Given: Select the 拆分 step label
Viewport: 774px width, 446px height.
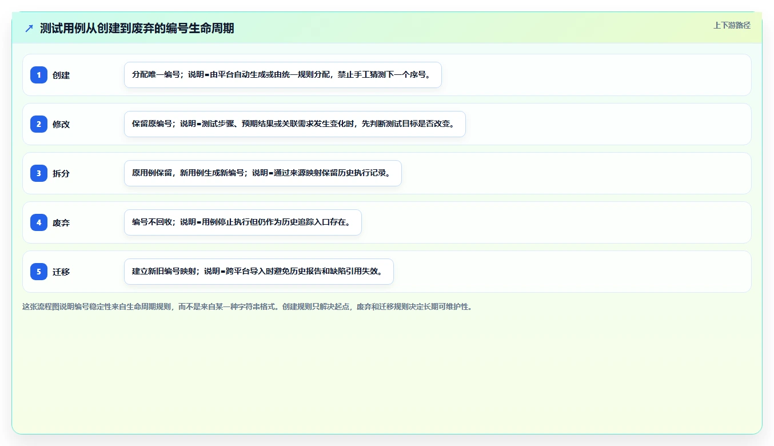Looking at the screenshot, I should tap(61, 173).
